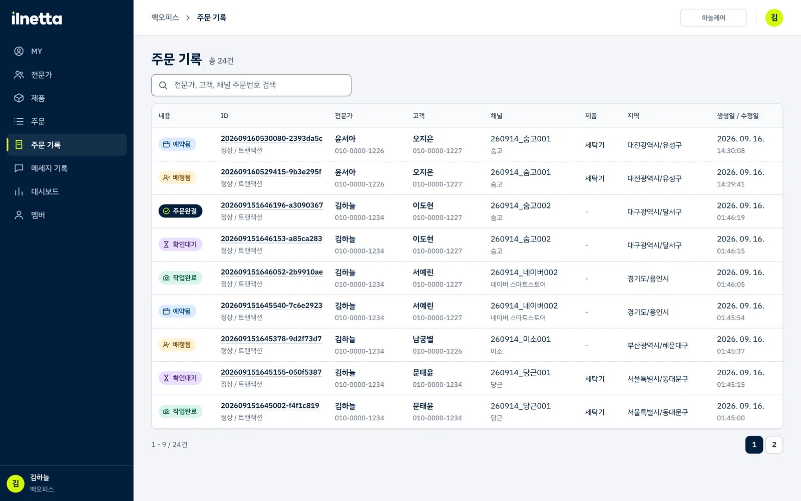Click the search magnifier icon
801x501 pixels.
point(163,85)
